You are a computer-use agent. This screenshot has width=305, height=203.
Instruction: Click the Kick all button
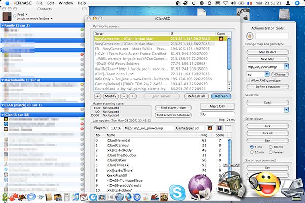click(x=267, y=133)
